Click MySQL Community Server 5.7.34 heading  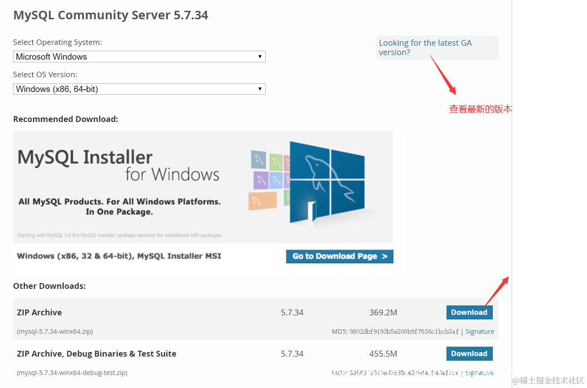click(x=111, y=15)
